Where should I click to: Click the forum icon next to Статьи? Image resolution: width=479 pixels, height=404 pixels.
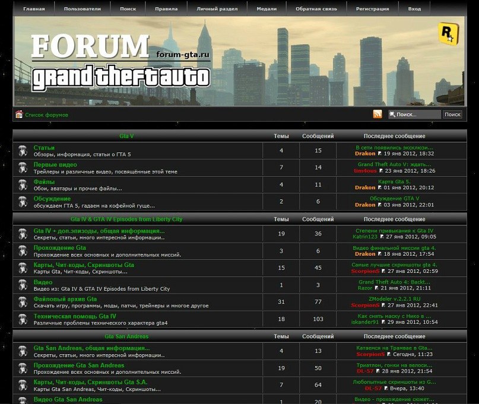click(x=23, y=151)
